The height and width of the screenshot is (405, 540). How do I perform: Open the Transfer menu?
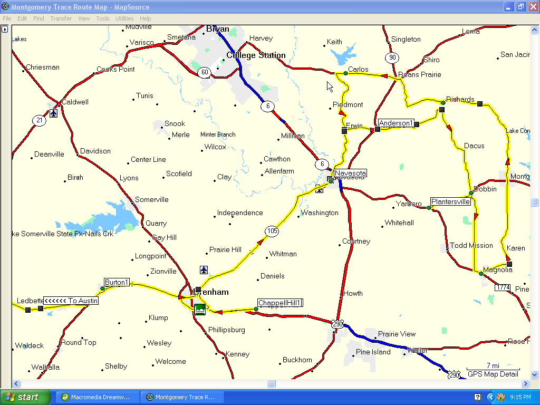click(61, 18)
